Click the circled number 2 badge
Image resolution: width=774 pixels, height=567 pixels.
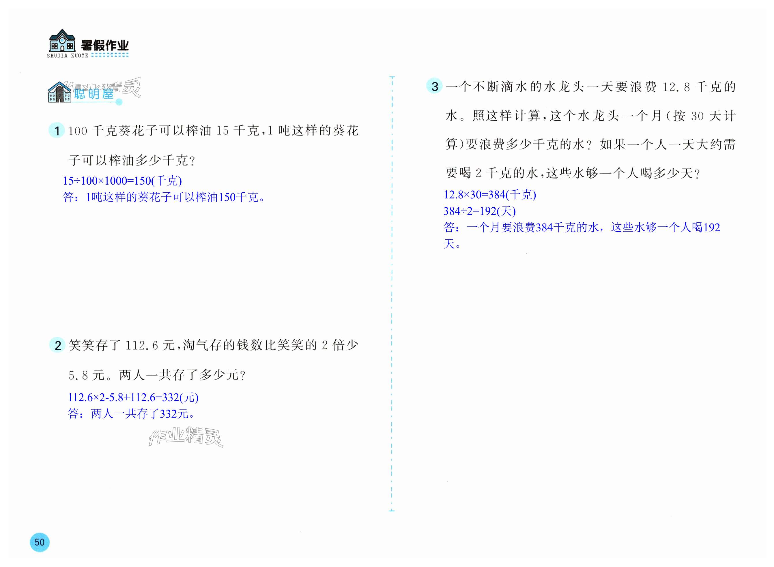(x=58, y=345)
